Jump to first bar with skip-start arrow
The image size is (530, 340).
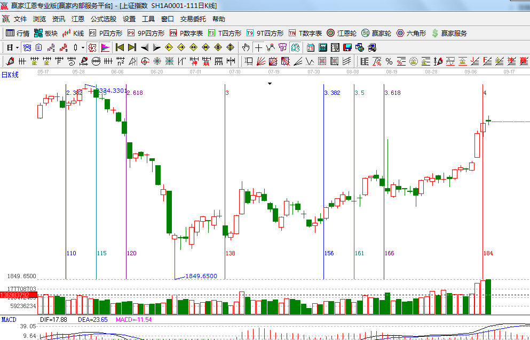(120, 47)
